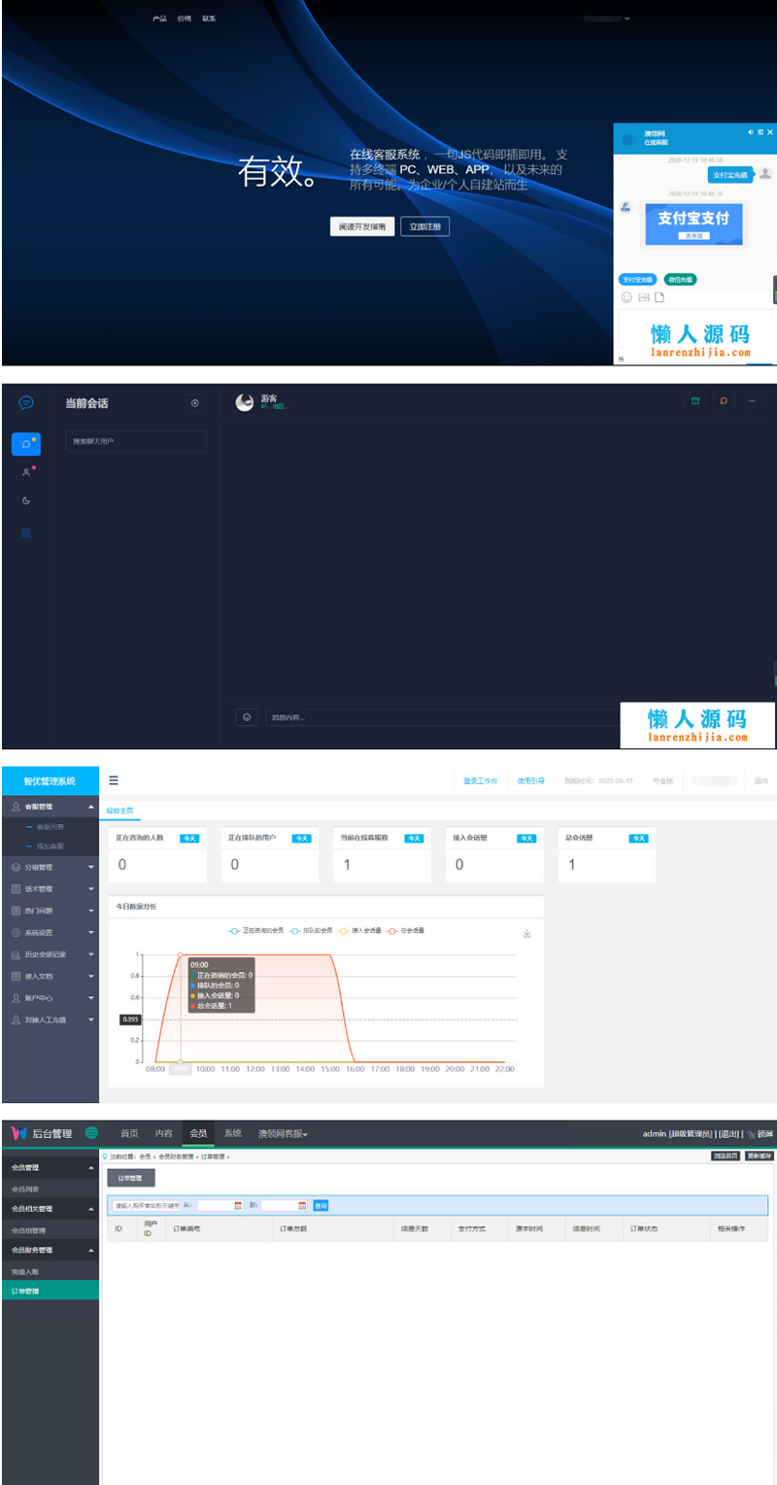Click the add icon next to 当前会话
Screen dimensions: 777x1485
[x=194, y=403]
